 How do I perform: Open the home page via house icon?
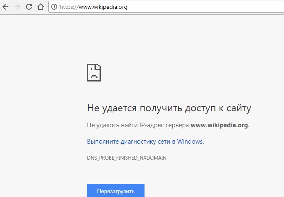pos(41,7)
